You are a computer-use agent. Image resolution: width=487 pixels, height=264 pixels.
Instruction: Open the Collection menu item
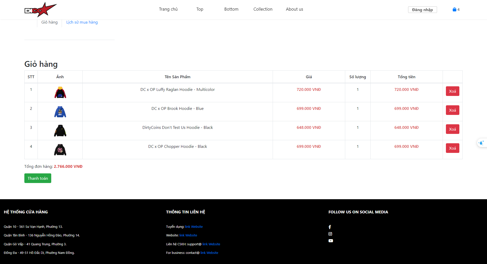263,9
